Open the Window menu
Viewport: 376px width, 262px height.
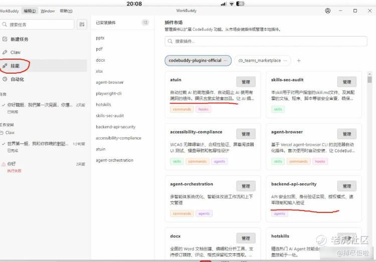tap(48, 11)
